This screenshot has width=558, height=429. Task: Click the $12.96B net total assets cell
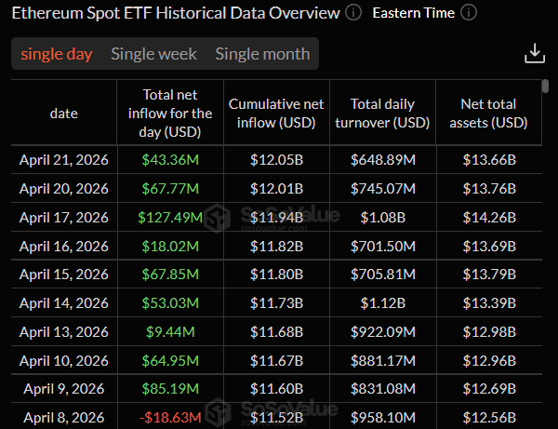pos(489,361)
